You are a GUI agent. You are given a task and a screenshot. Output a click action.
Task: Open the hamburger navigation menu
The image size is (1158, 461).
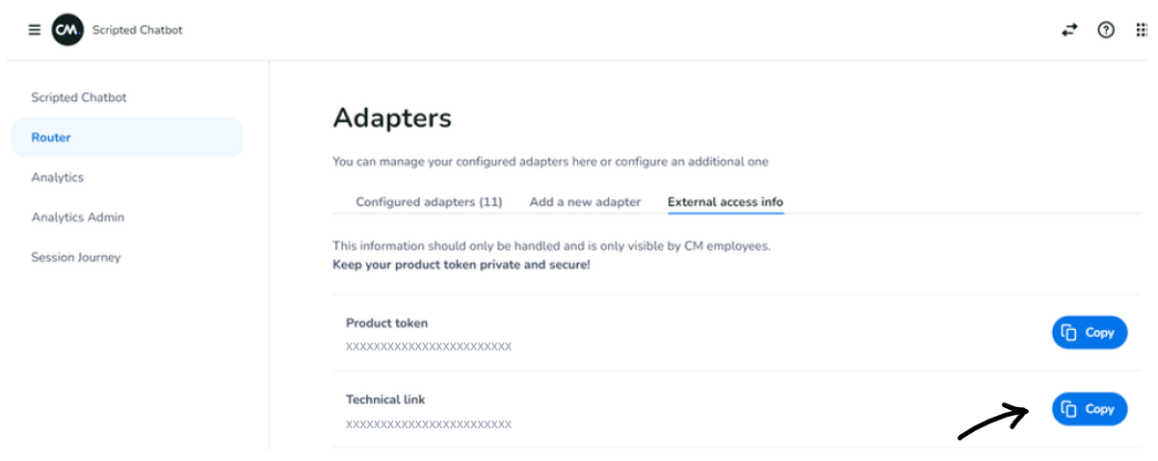35,30
